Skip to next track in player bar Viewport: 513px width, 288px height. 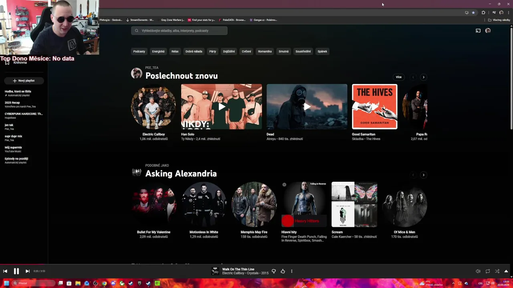27,271
